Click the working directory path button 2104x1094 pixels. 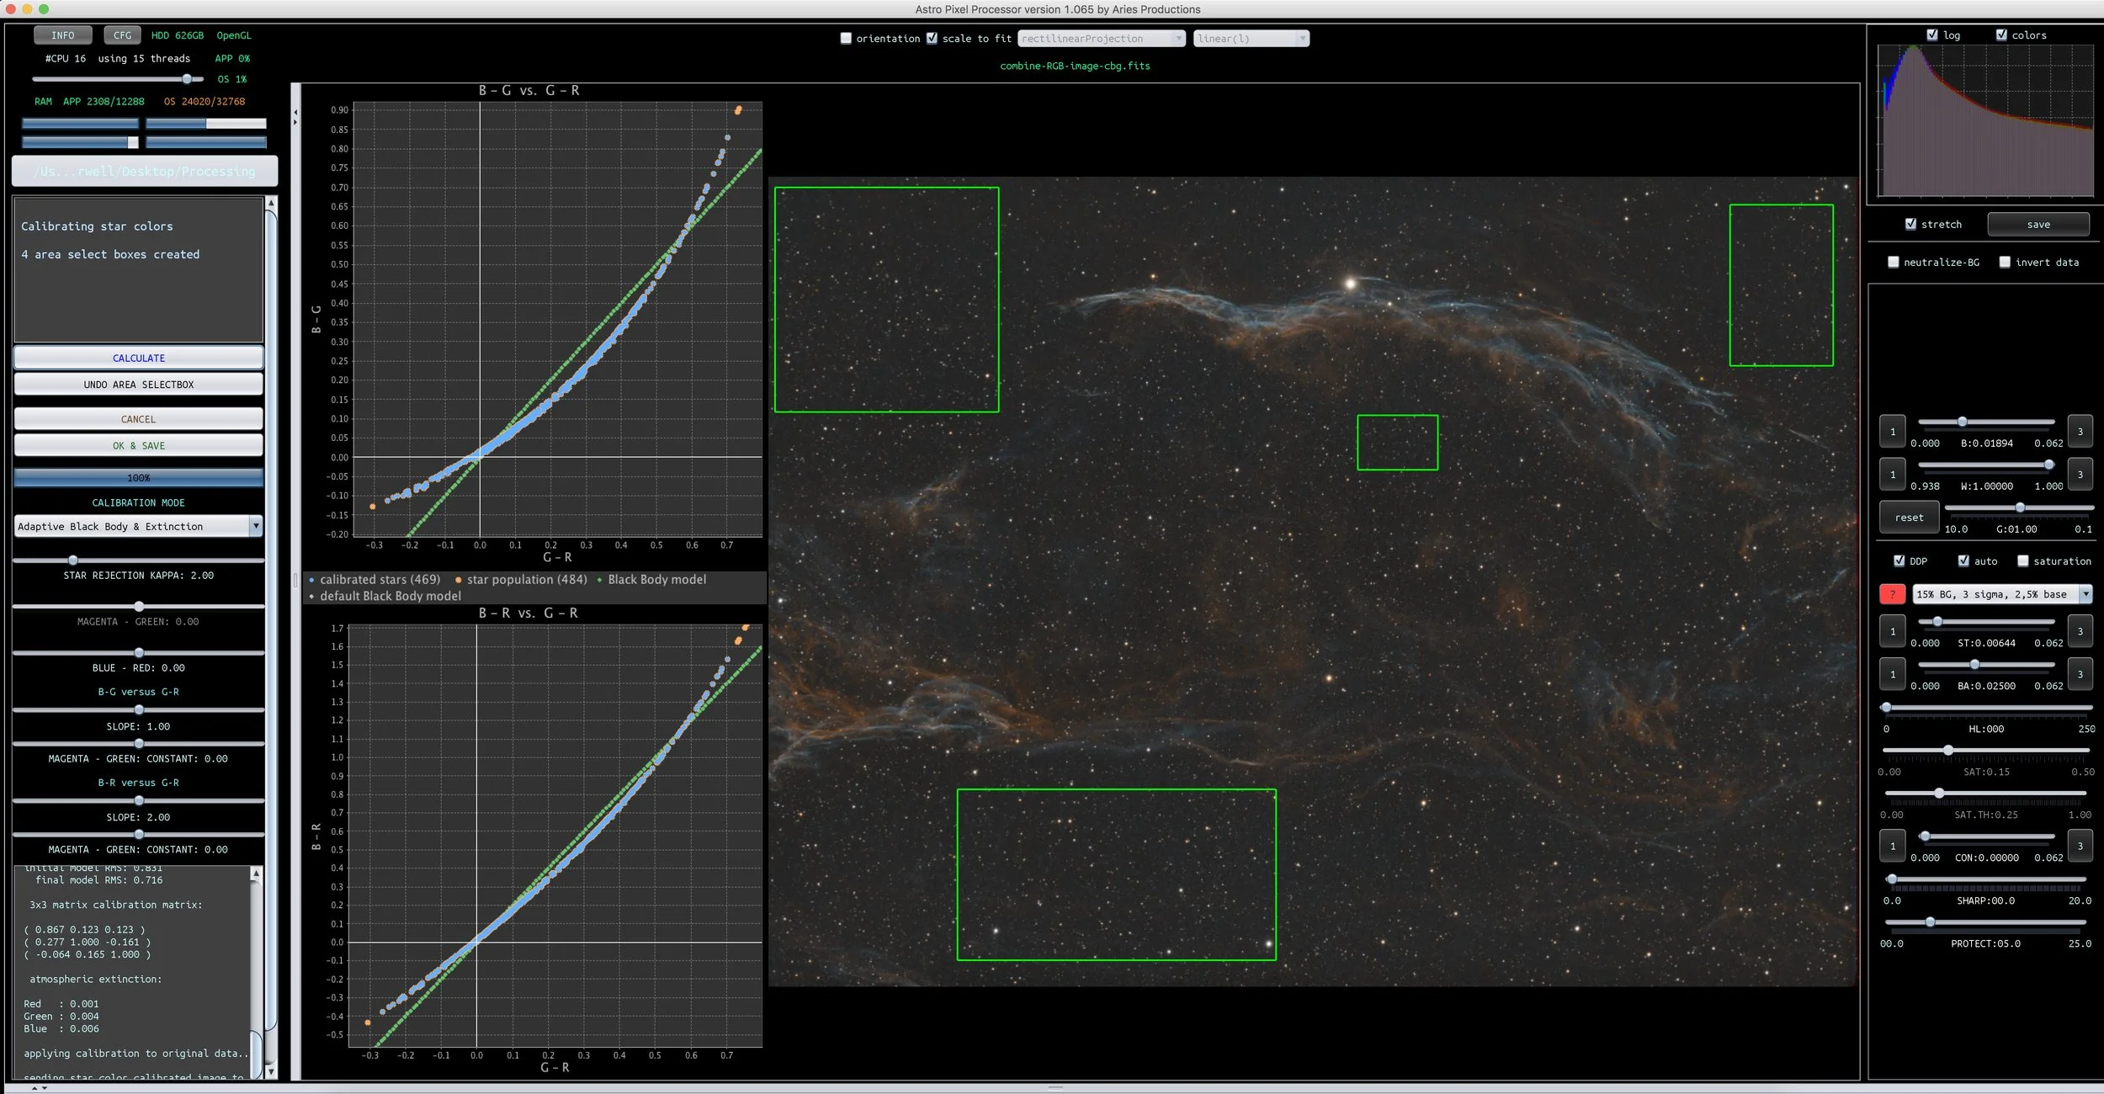(x=145, y=172)
